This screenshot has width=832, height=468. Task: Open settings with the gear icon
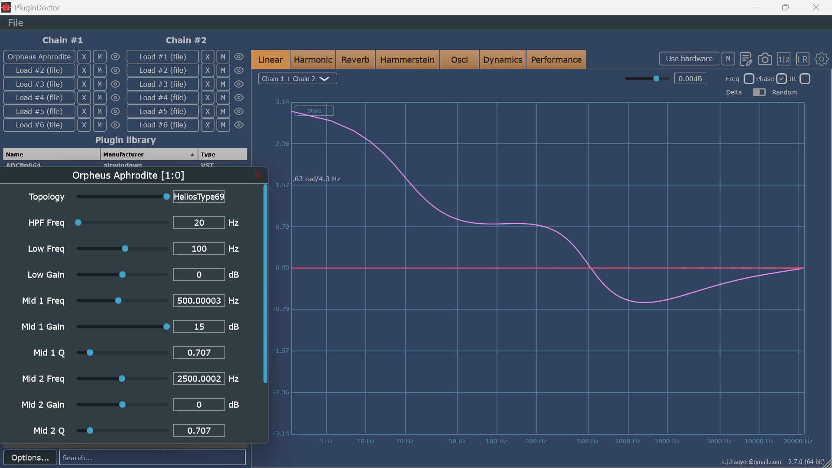(x=821, y=59)
